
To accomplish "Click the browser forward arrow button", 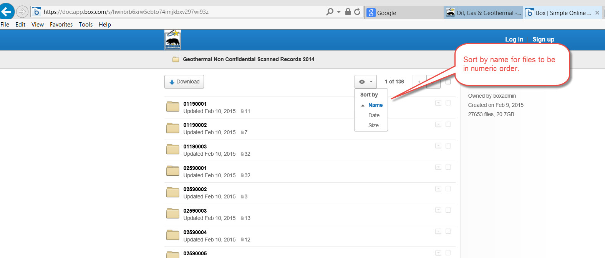I will coord(22,12).
